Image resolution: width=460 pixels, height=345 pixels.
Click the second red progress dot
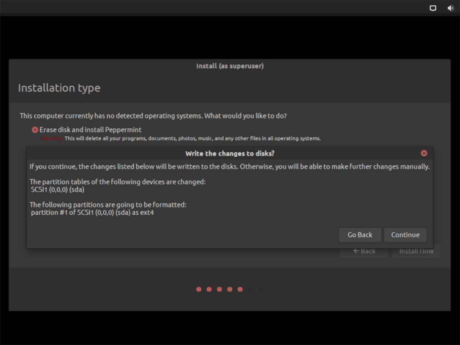pos(209,289)
